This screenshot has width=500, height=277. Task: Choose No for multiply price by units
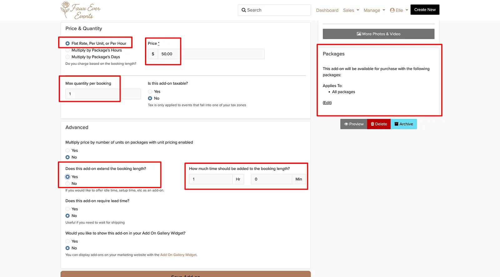pos(67,157)
